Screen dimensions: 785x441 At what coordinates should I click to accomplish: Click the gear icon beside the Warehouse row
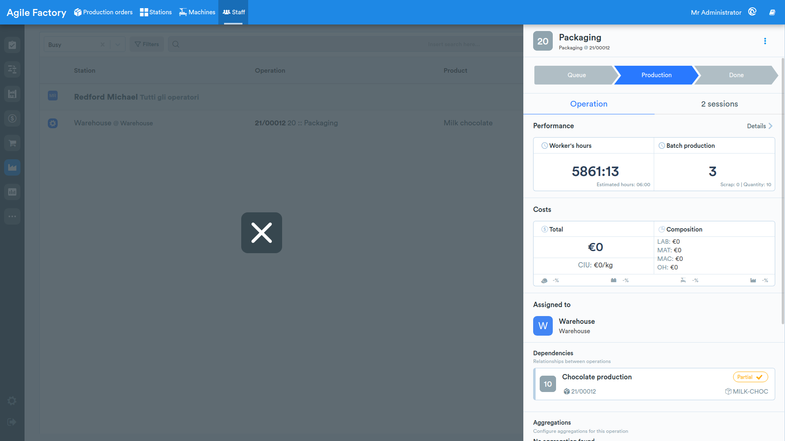tap(53, 123)
